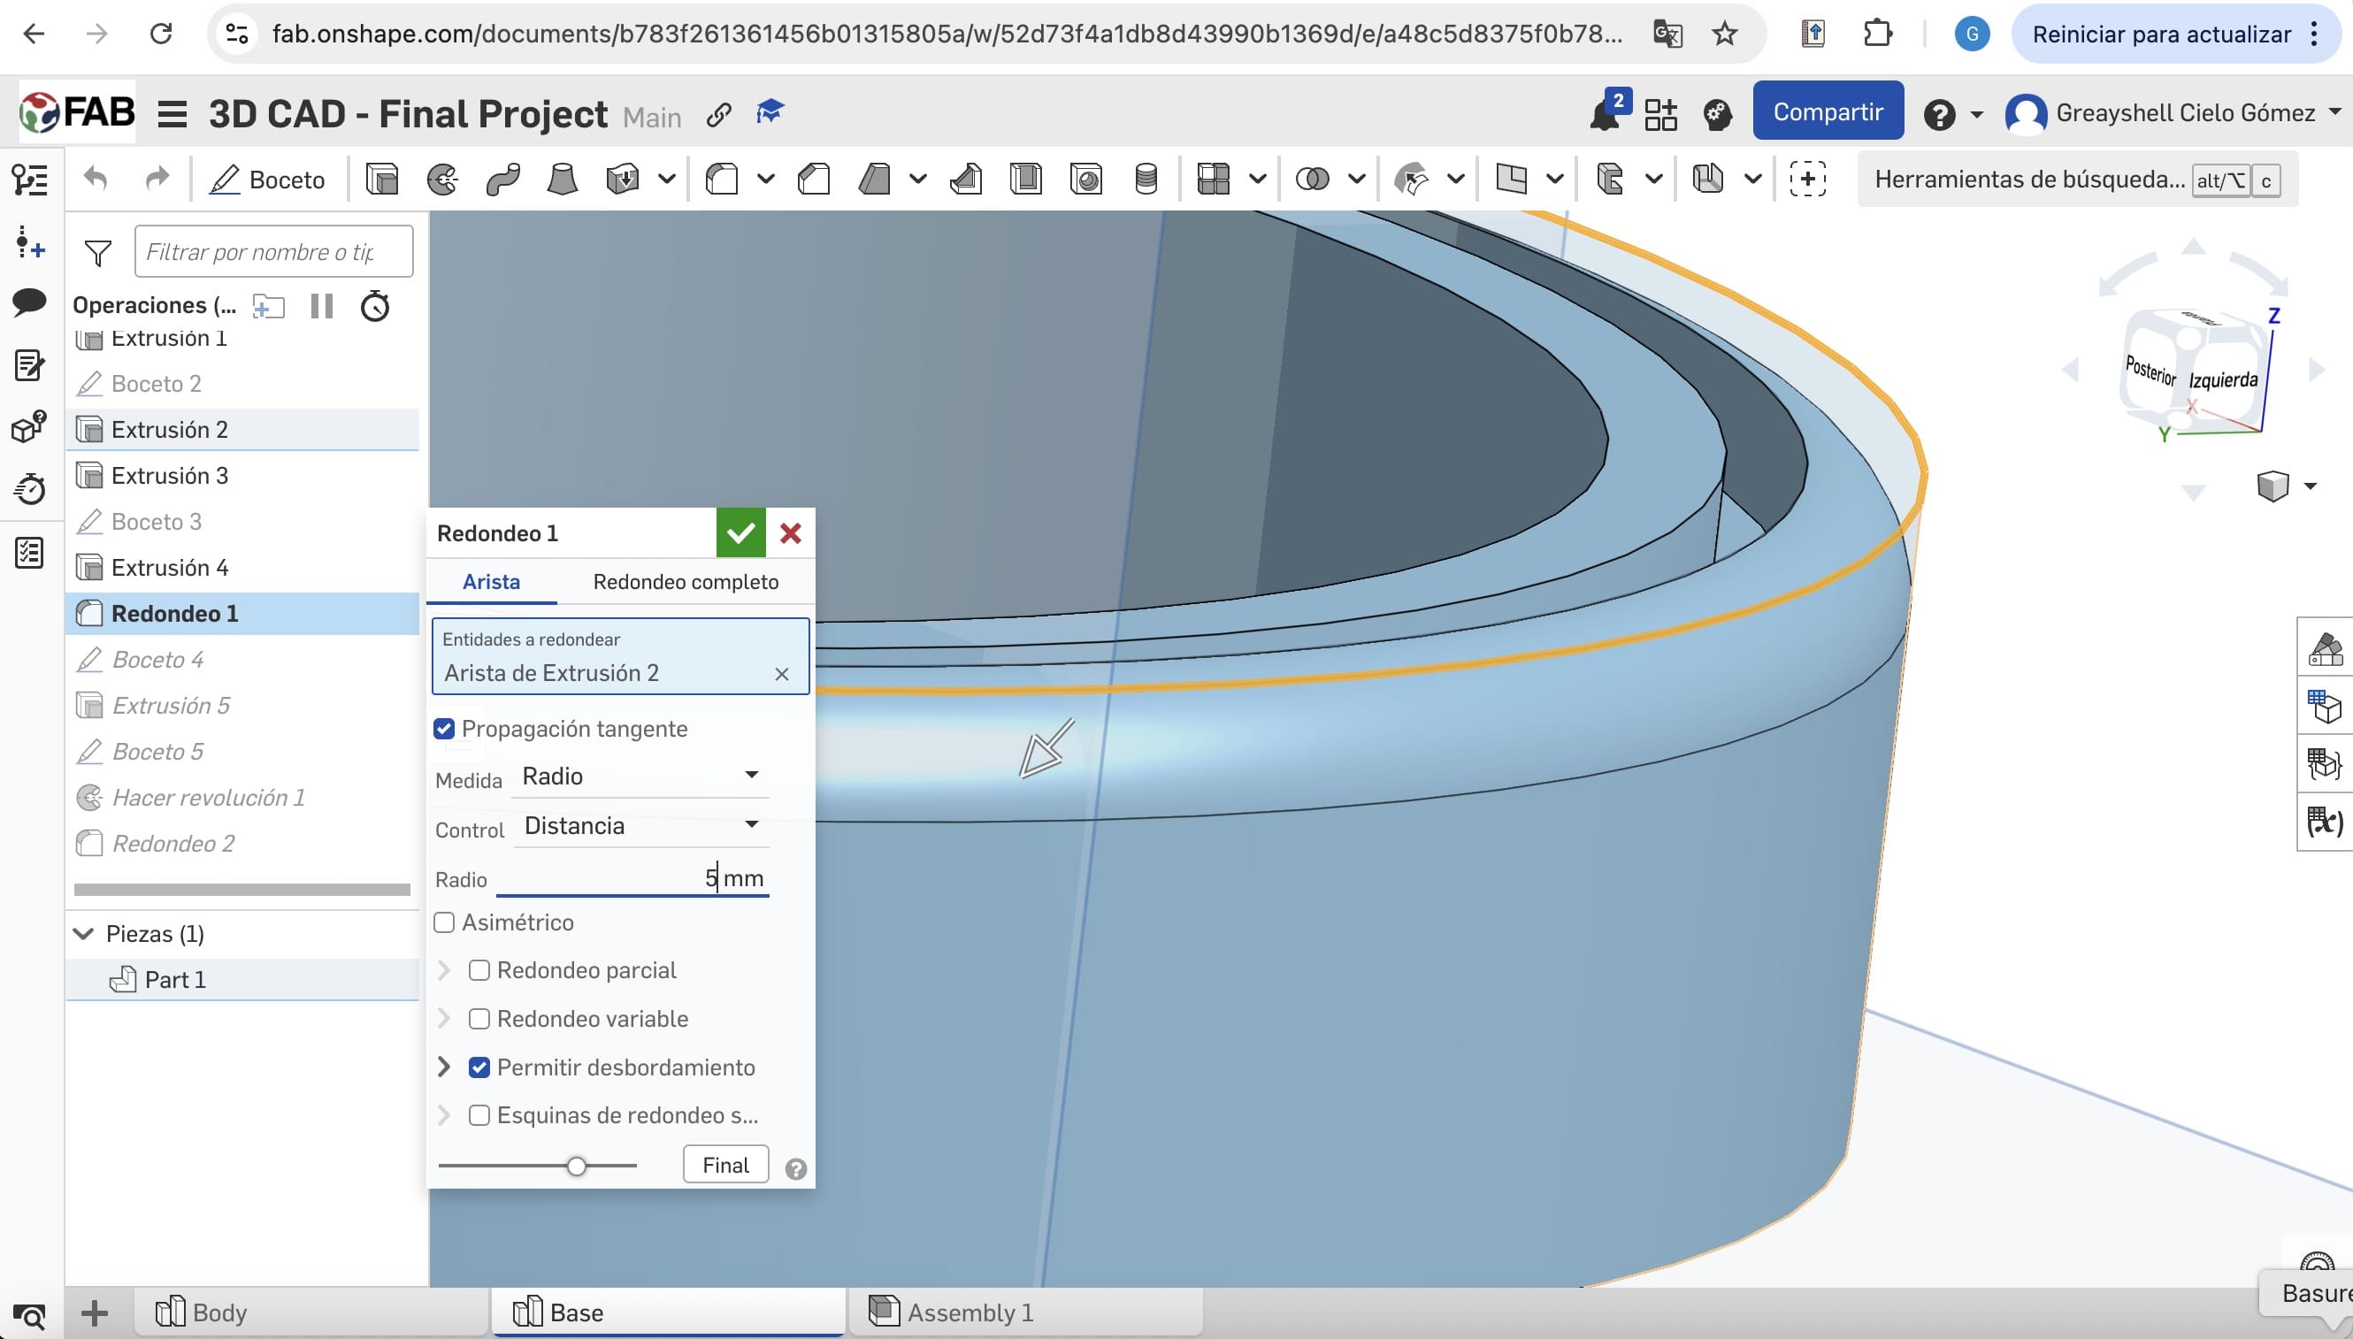Open the rollback timer icon
Image resolution: width=2353 pixels, height=1339 pixels.
374,306
